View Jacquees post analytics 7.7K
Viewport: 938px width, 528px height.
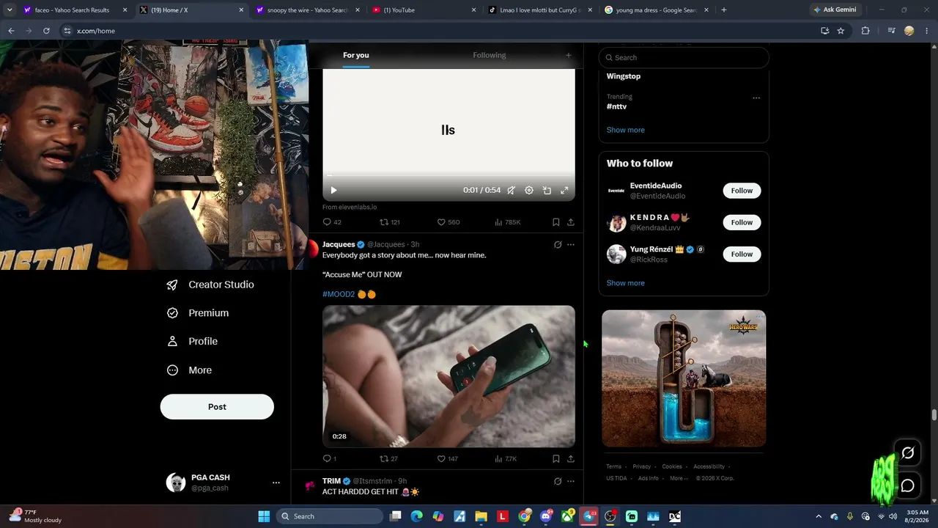click(x=506, y=459)
